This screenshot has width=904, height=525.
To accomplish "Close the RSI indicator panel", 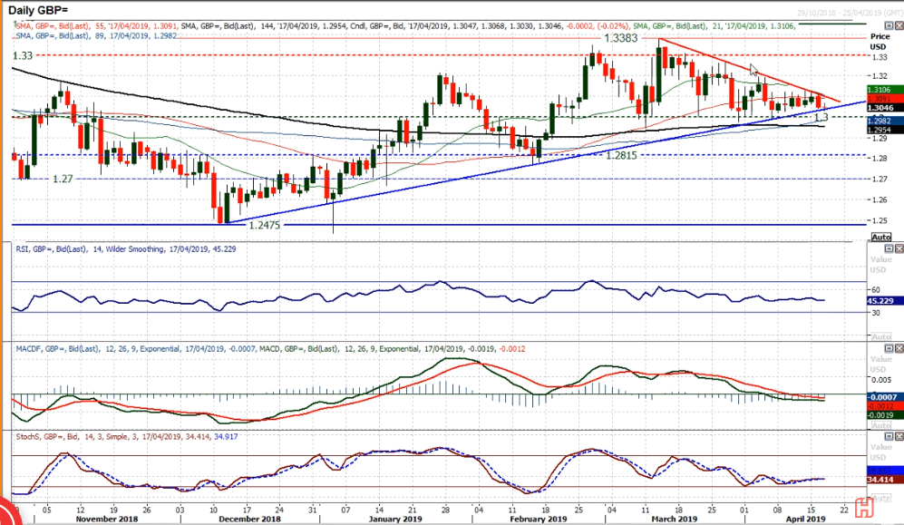I will 898,248.
